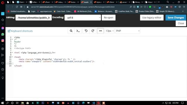187x105 pixels.
Task: Open the heart icon in Opera sidebar
Action: (3, 63)
